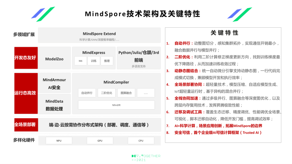Select the MindArmour AI安全 block
This screenshot has height=164, width=292.
(54, 83)
